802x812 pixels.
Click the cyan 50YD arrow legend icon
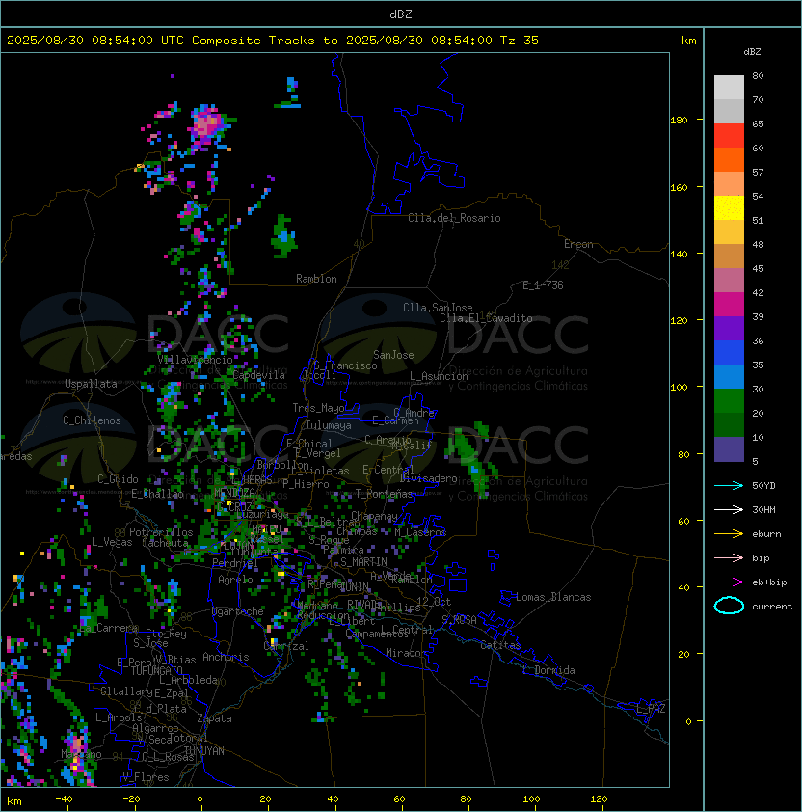[x=729, y=485]
